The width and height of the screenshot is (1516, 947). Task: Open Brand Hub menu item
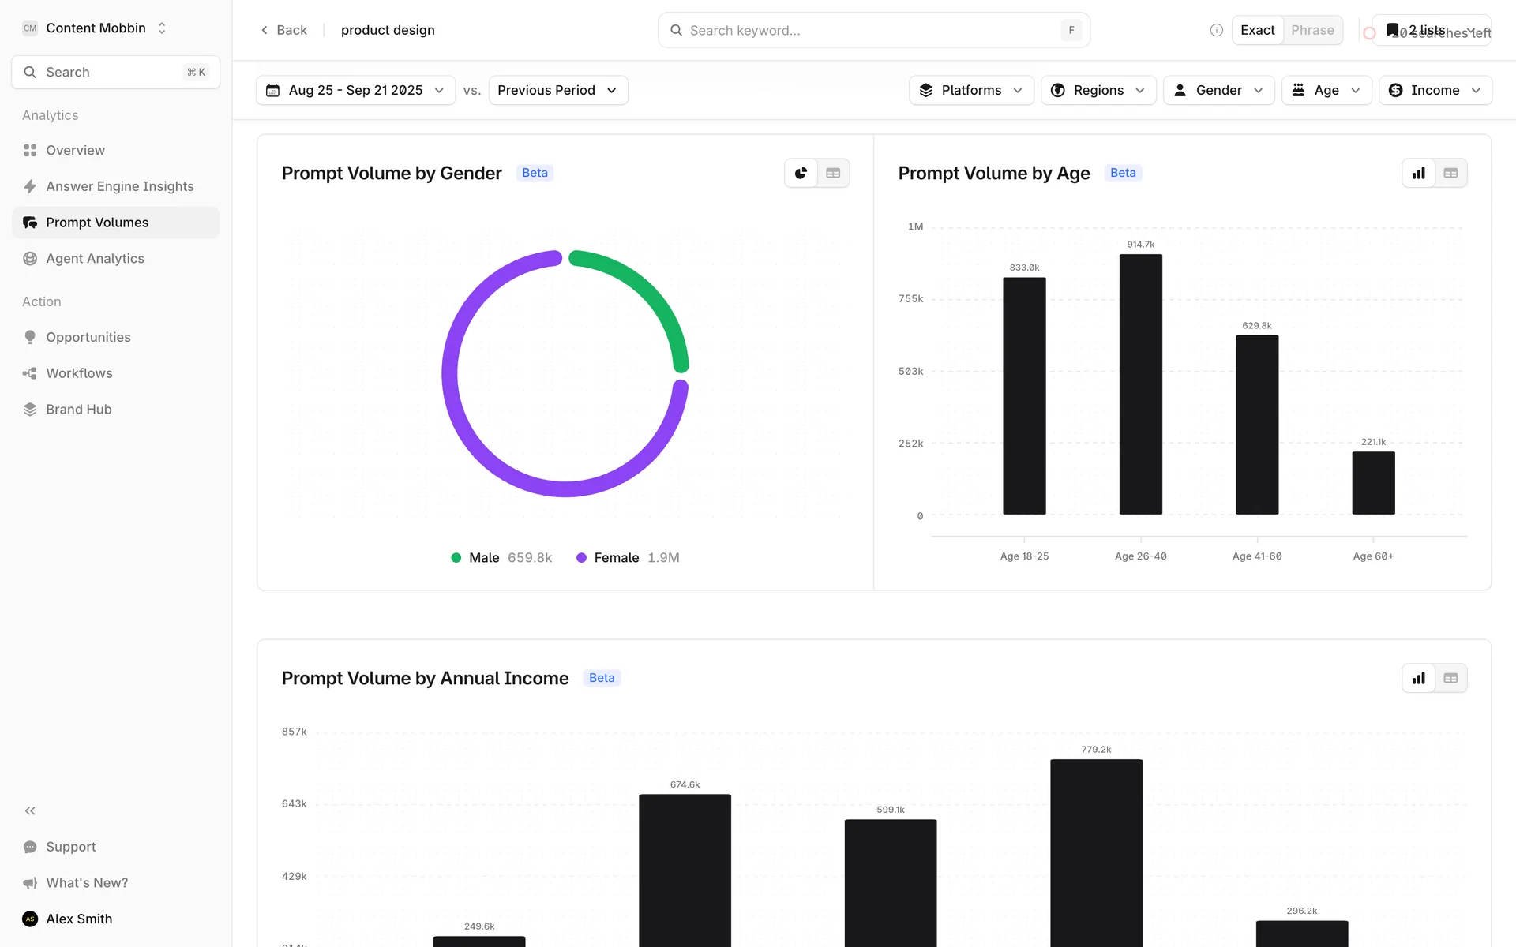click(x=78, y=410)
